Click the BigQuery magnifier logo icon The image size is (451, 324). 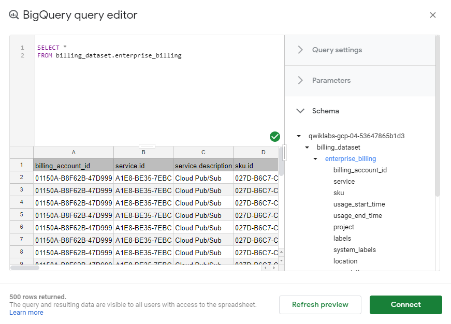[14, 15]
